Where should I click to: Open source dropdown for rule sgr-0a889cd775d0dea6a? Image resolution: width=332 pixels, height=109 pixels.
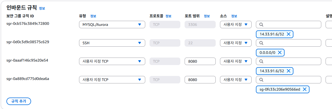point(236,80)
